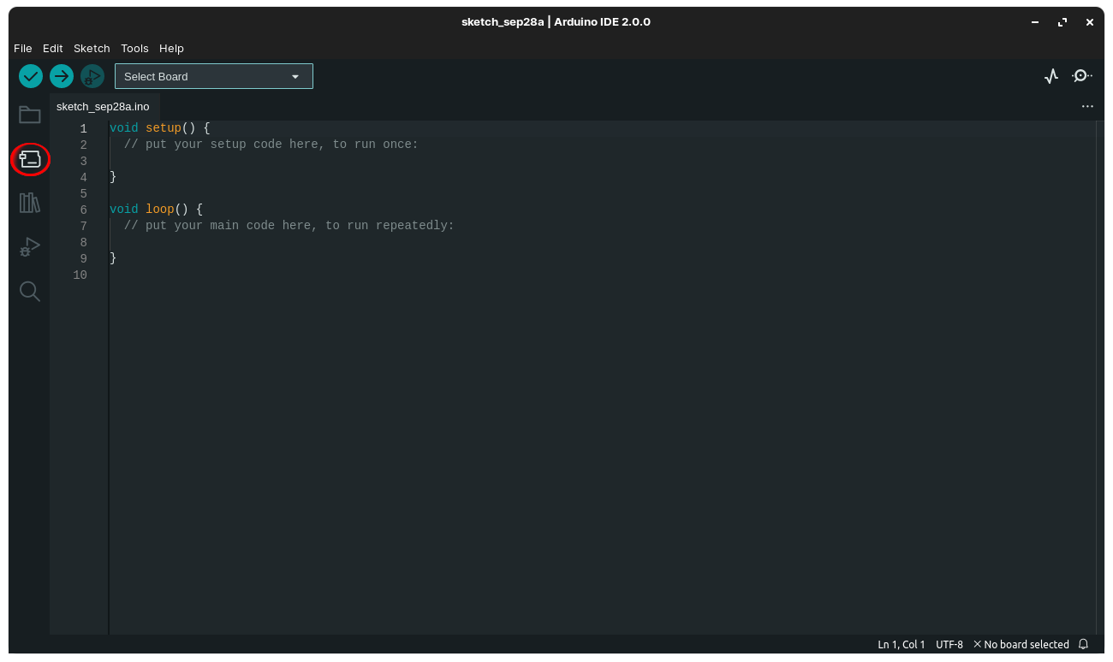Click the Ln 1, Col 1 status entry
The width and height of the screenshot is (1113, 662).
pos(902,644)
